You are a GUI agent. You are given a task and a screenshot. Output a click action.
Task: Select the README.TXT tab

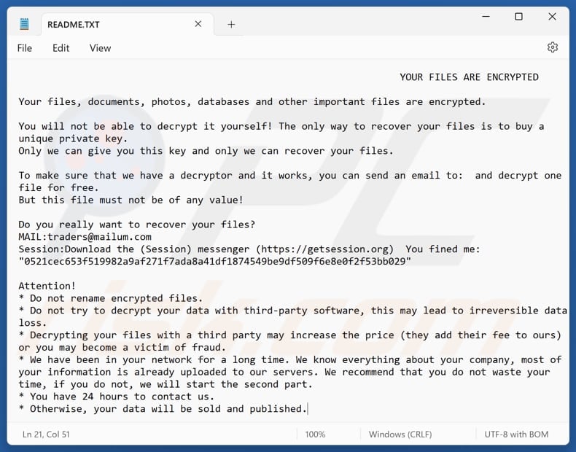[x=127, y=25]
